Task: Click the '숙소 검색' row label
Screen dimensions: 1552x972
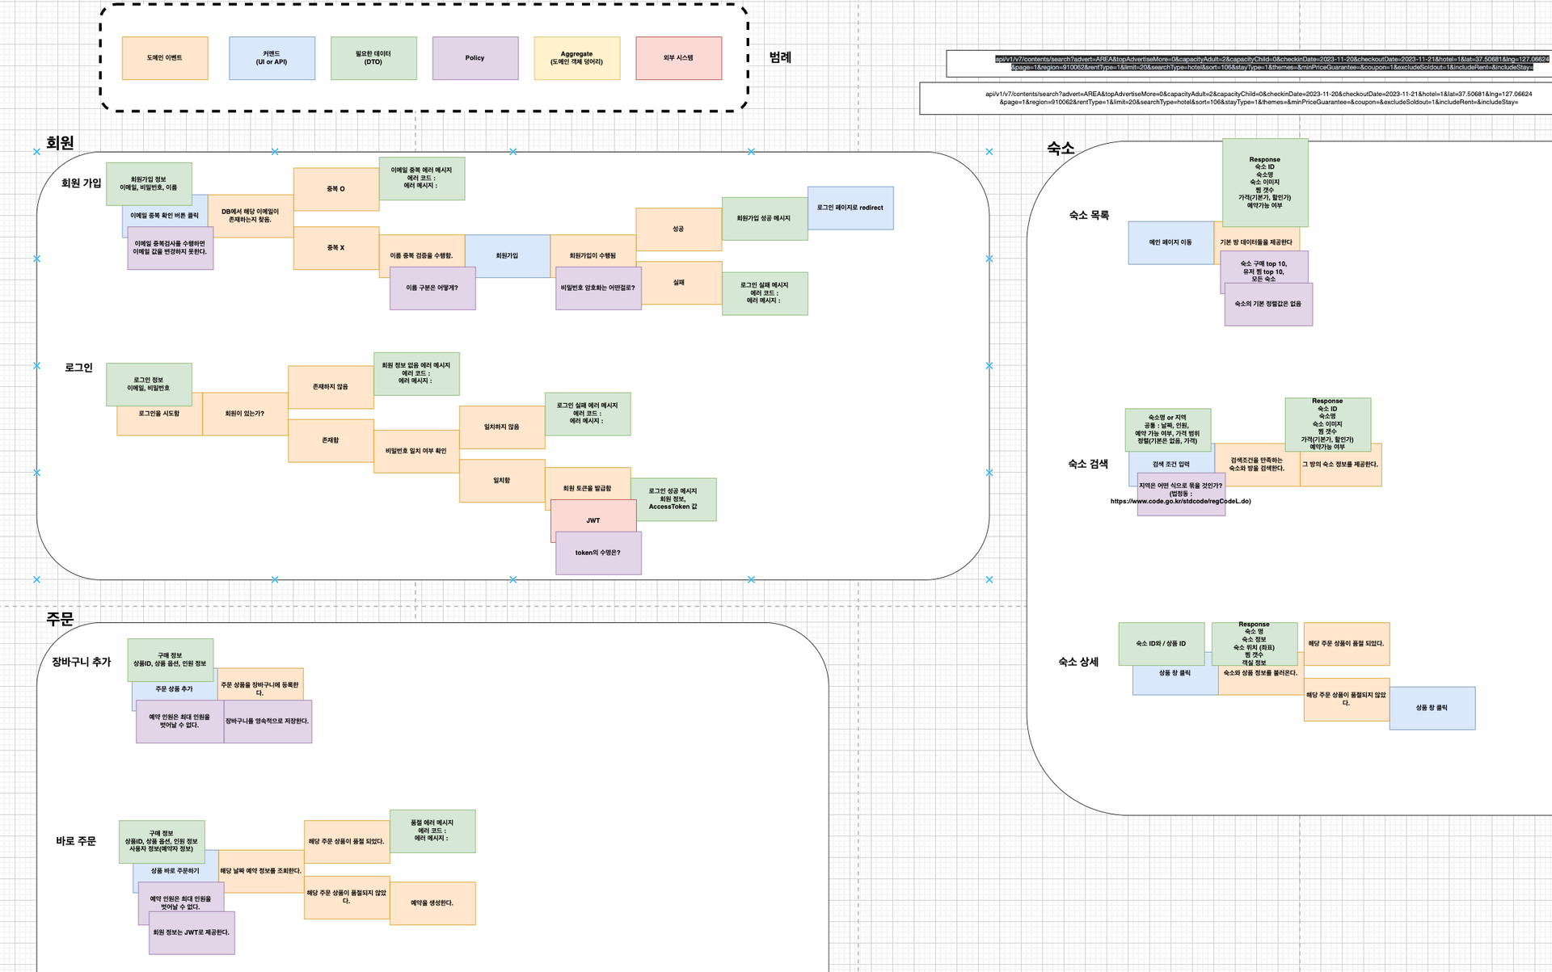Action: [x=1087, y=464]
